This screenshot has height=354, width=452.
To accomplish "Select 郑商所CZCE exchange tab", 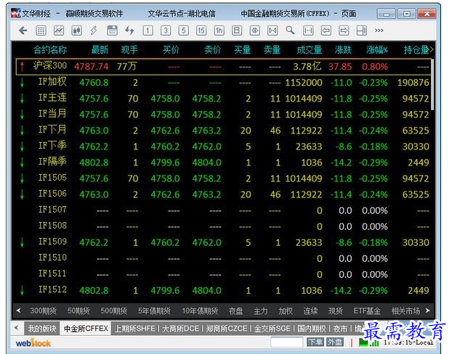I will tap(227, 329).
